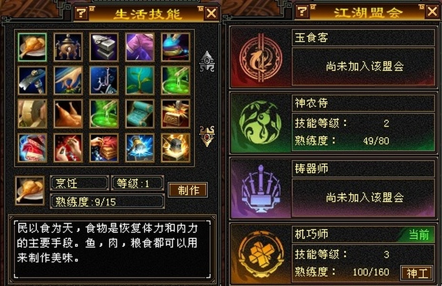This screenshot has height=286, width=442.
Task: Pick the purple robe tailoring skill icon
Action: click(x=140, y=47)
